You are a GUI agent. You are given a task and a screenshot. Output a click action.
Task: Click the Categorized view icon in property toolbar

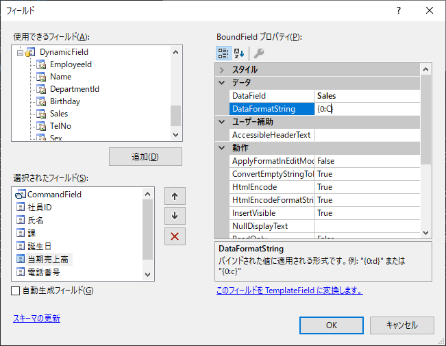pyautogui.click(x=223, y=53)
